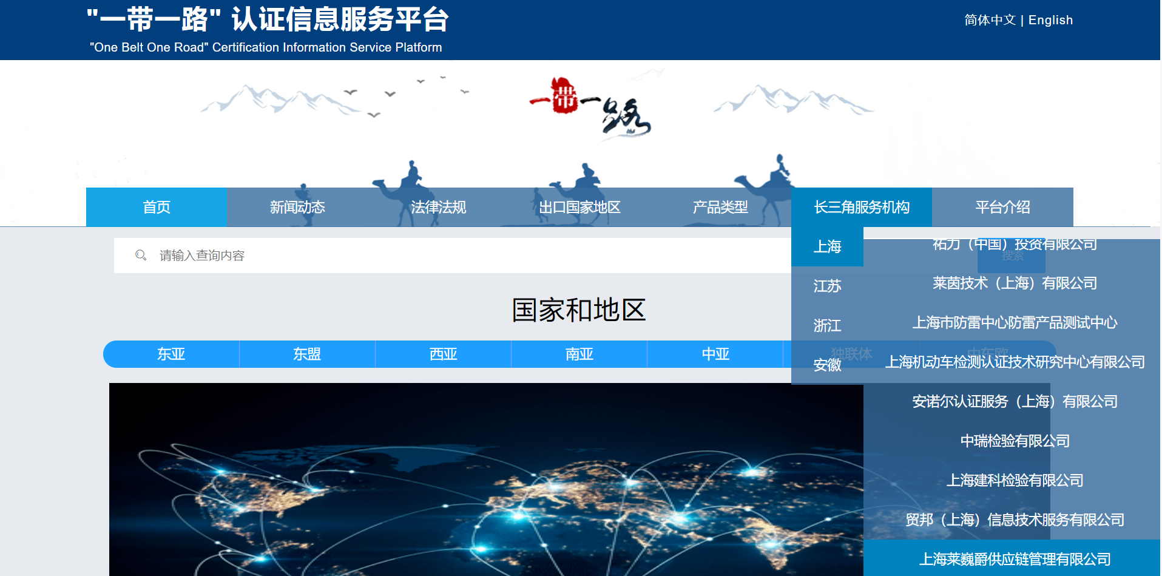Image resolution: width=1162 pixels, height=576 pixels.
Task: Select 产品类型 in the navigation bar
Action: 720,208
